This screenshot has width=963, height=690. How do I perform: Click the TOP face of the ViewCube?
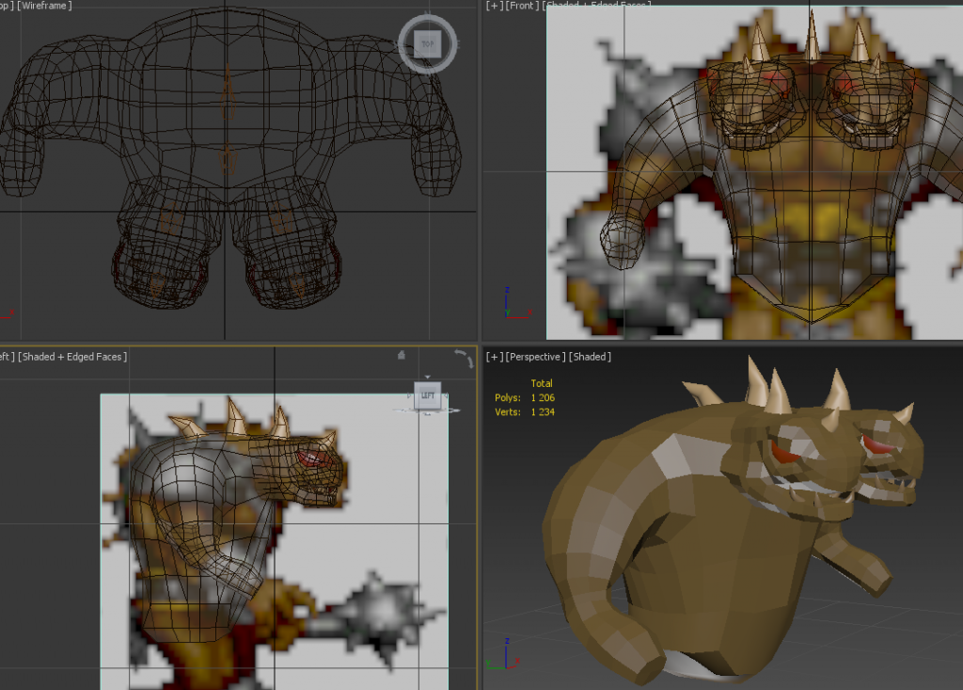pyautogui.click(x=428, y=44)
